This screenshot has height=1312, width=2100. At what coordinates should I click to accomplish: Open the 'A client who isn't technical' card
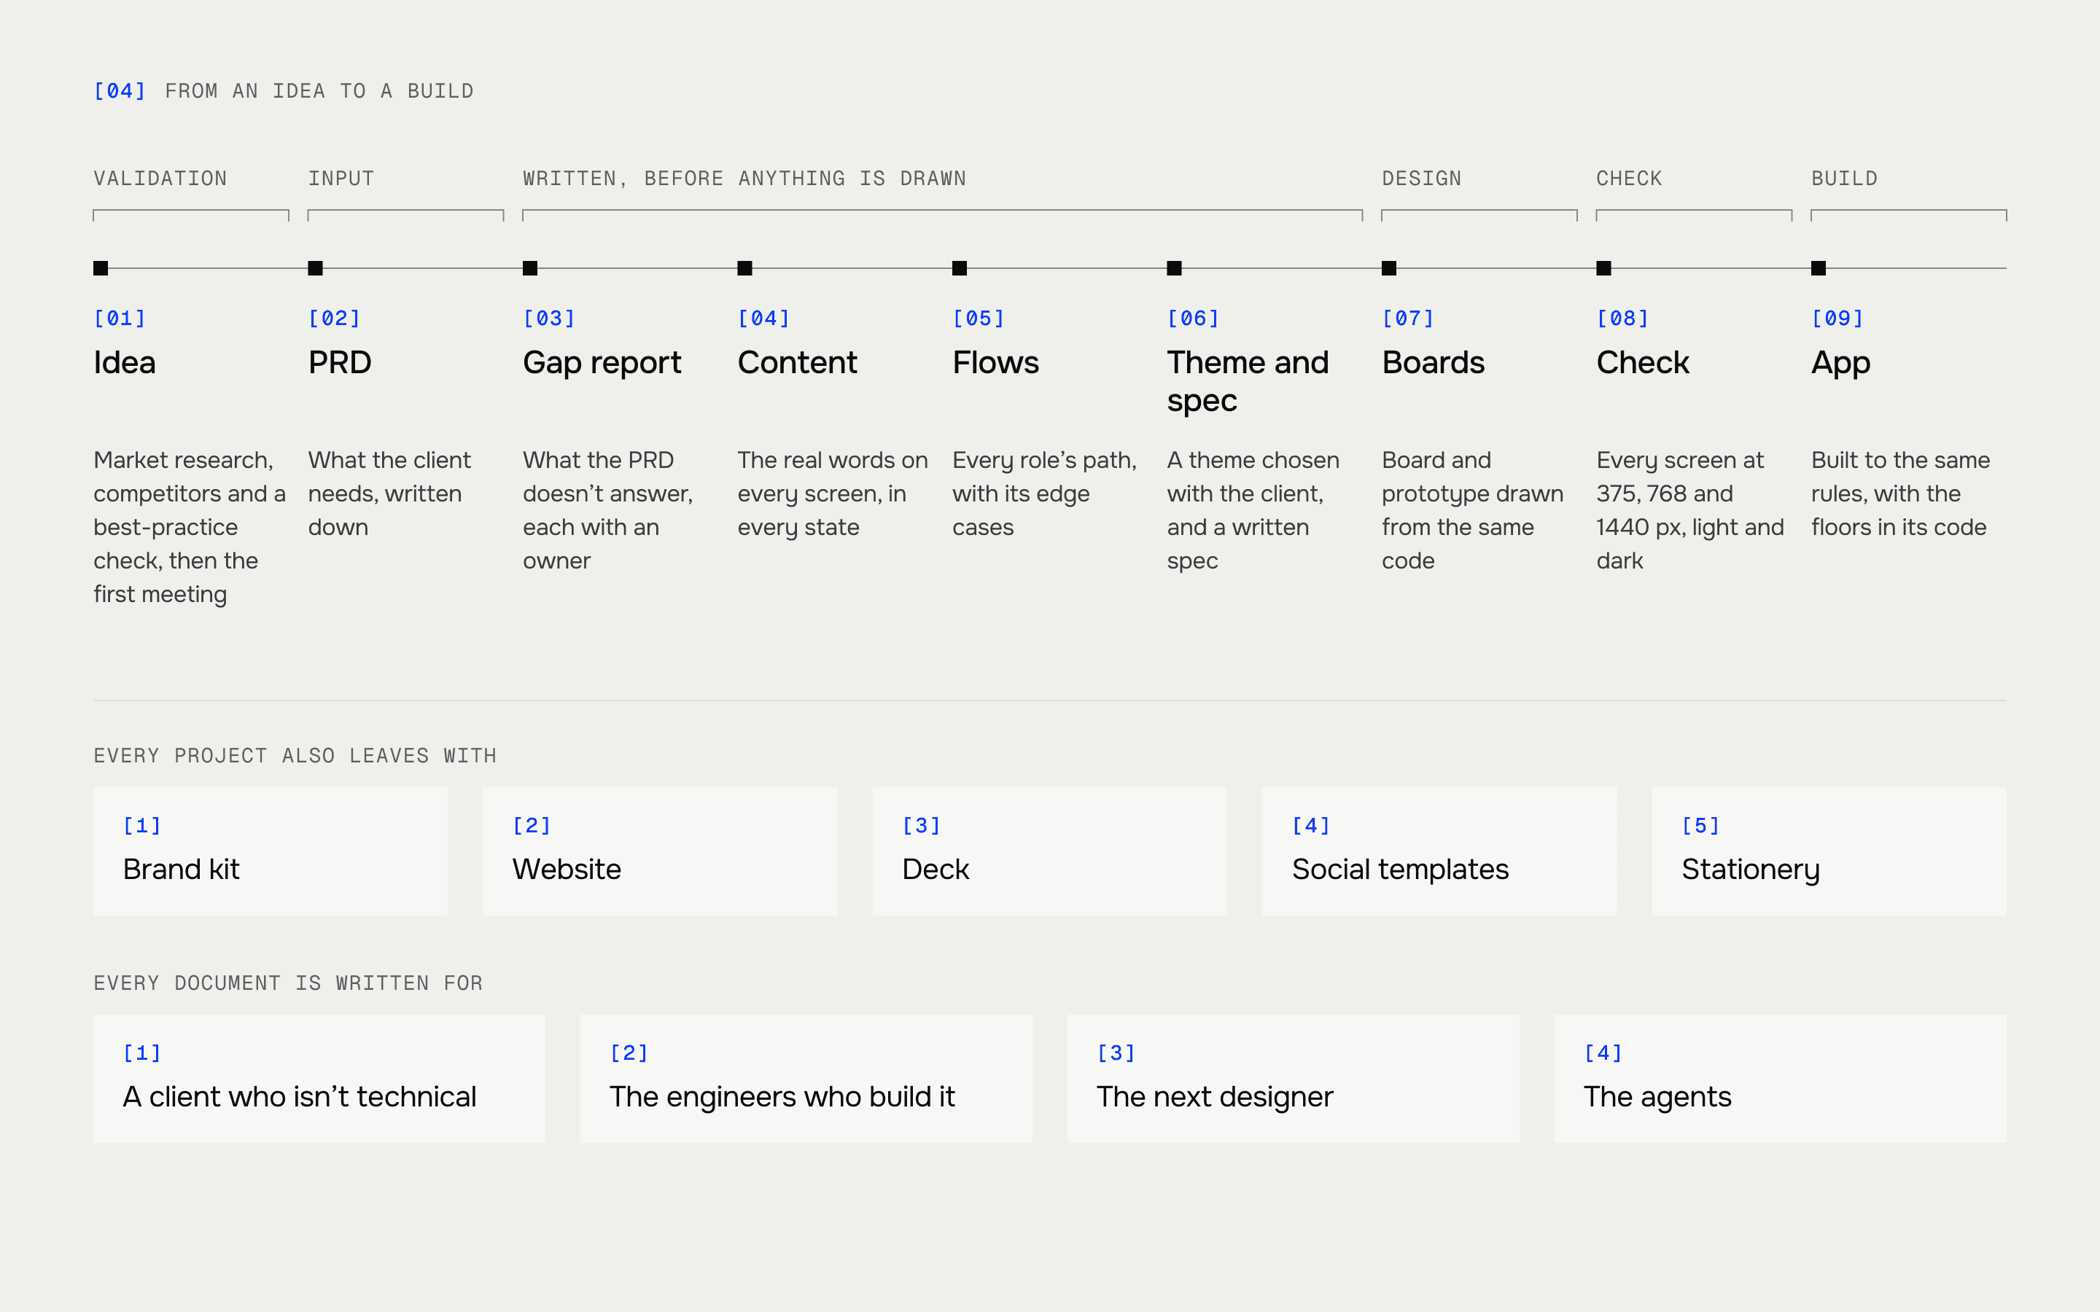(319, 1079)
